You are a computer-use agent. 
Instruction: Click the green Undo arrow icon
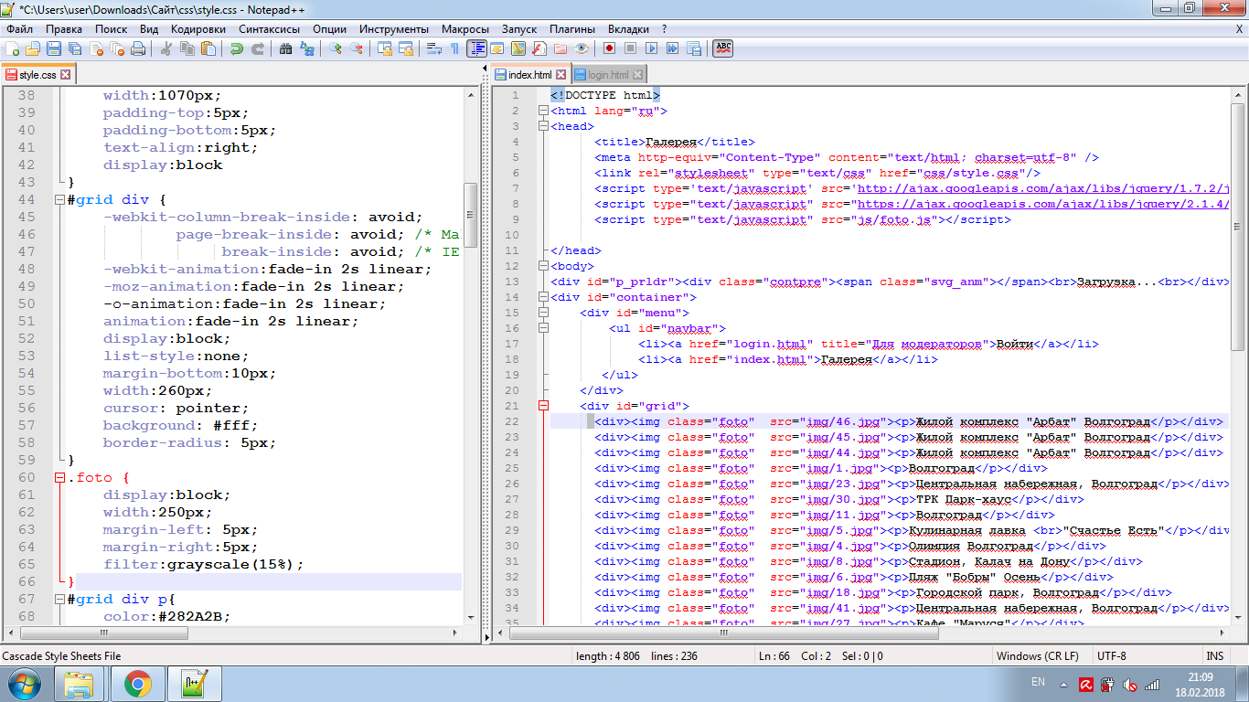tap(237, 48)
